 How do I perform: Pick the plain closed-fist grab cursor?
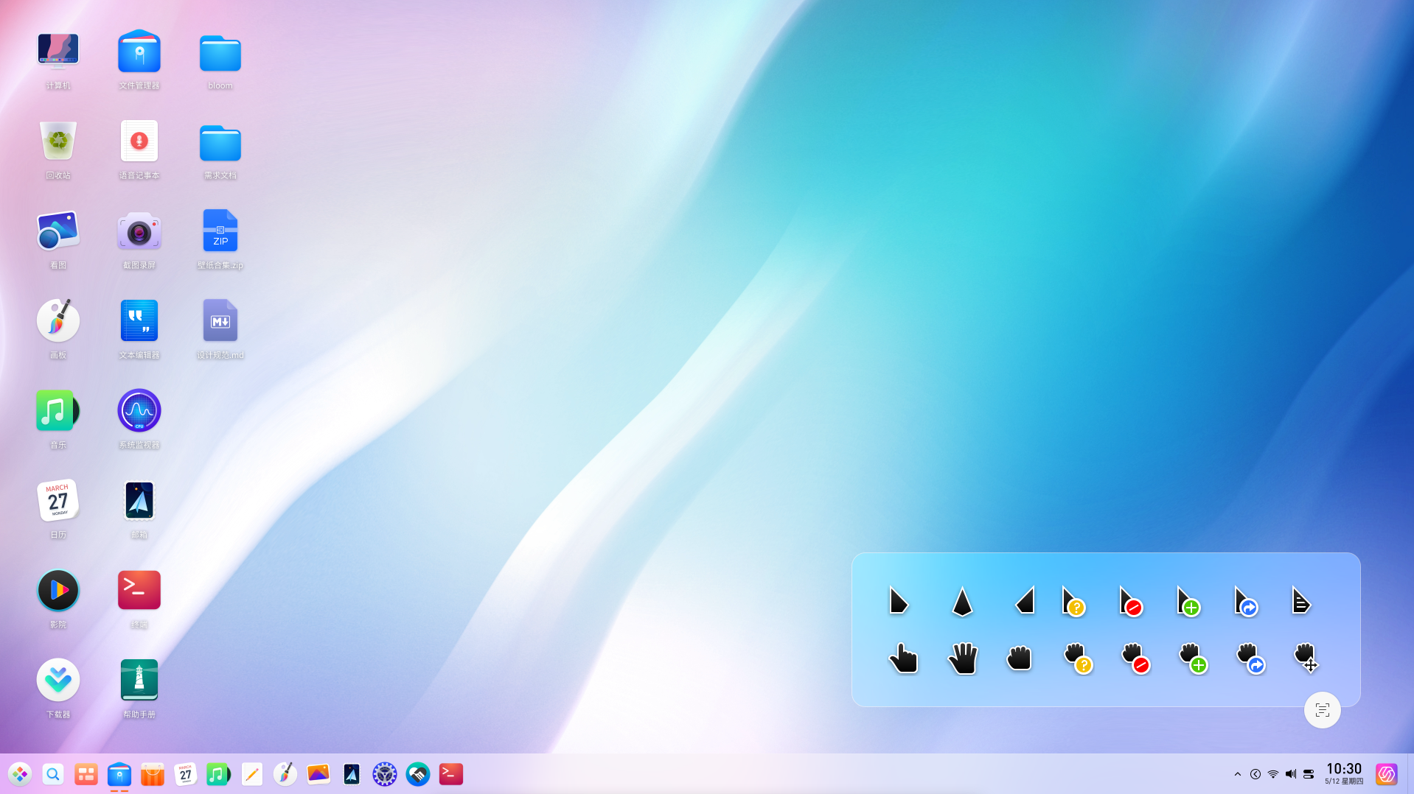click(1019, 657)
